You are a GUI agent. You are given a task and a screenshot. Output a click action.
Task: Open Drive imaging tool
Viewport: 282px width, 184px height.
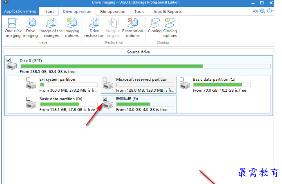pos(30,28)
